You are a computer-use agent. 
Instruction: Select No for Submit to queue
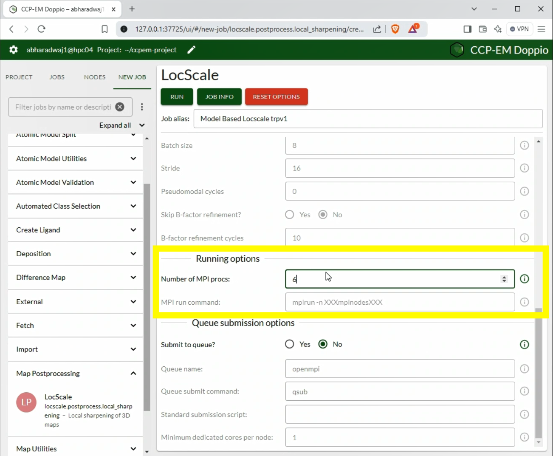click(x=323, y=344)
